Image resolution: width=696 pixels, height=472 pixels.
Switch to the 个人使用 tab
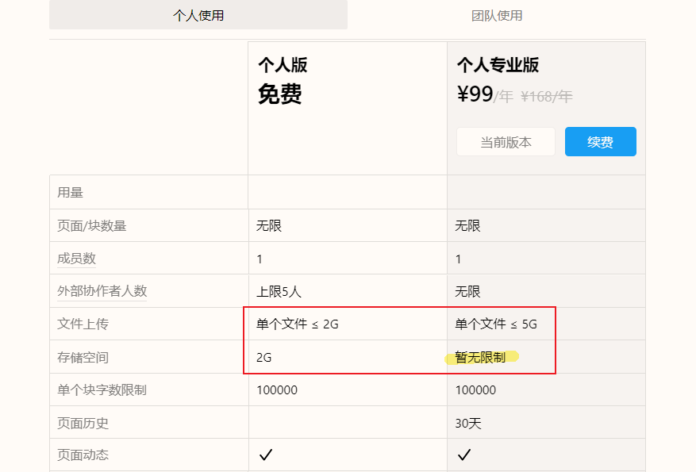pos(198,15)
